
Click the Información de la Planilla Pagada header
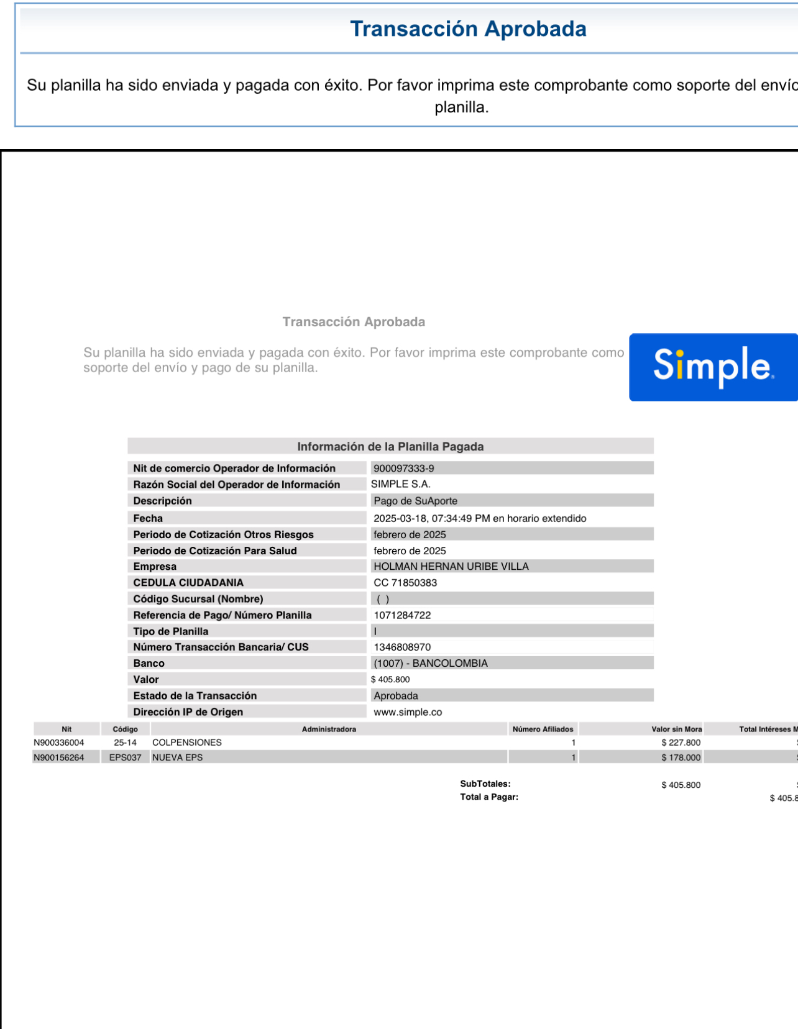(x=390, y=446)
